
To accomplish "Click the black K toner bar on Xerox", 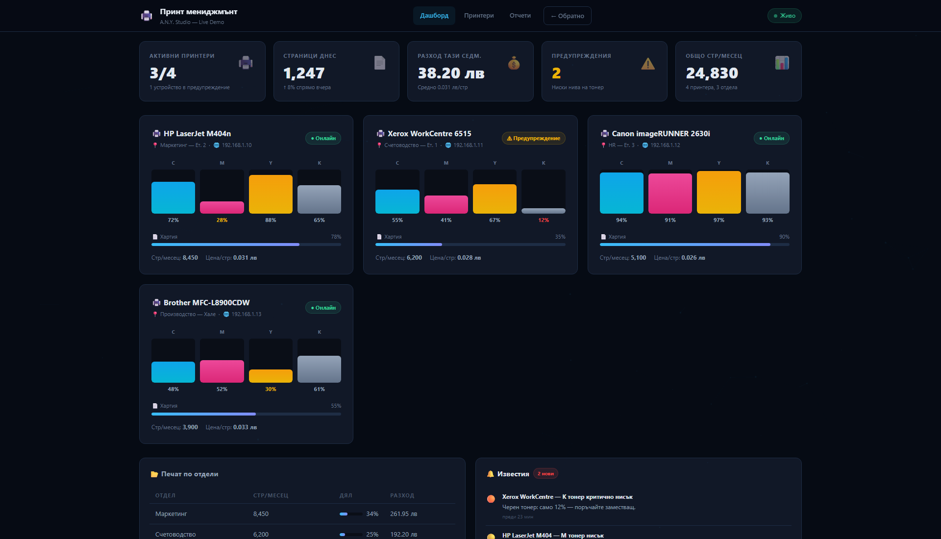I will pyautogui.click(x=543, y=211).
